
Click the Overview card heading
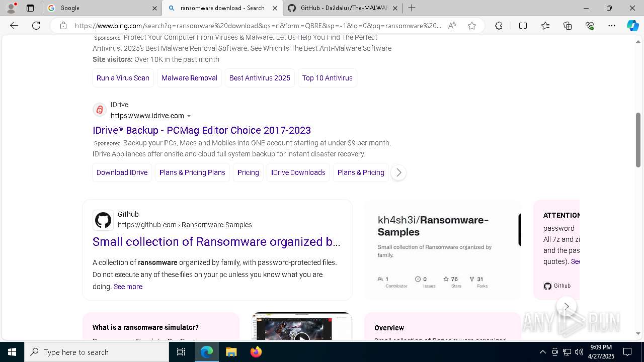click(389, 328)
